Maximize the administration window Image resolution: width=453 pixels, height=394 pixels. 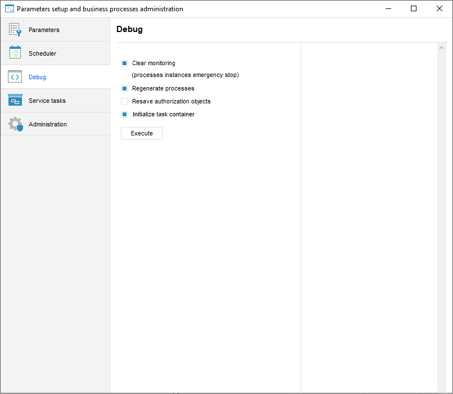[414, 9]
